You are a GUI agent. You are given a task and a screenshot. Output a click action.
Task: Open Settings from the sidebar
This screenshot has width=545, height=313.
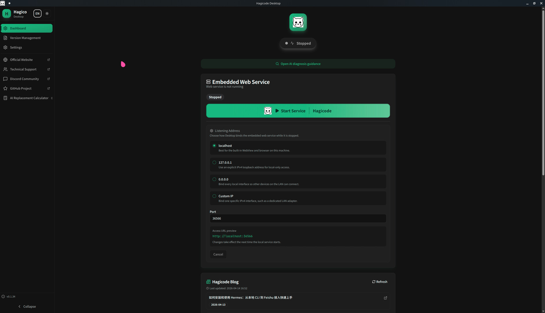coord(16,48)
